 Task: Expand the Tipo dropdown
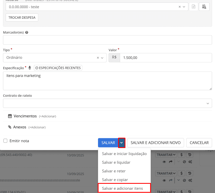click(x=102, y=58)
